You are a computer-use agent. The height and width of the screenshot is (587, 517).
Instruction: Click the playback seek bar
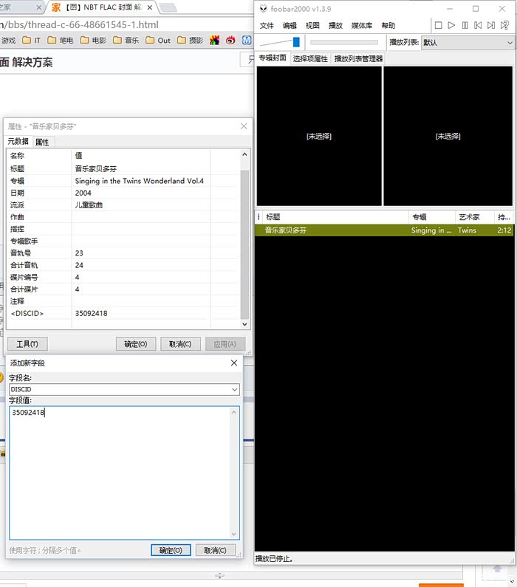click(x=343, y=42)
